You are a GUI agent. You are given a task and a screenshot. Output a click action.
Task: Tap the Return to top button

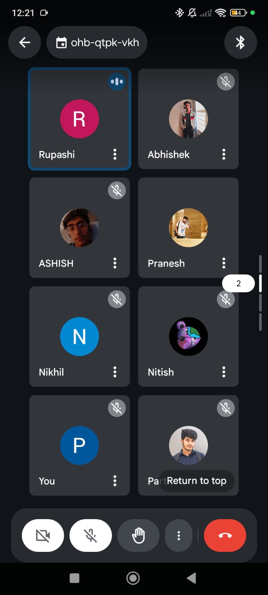click(x=197, y=481)
